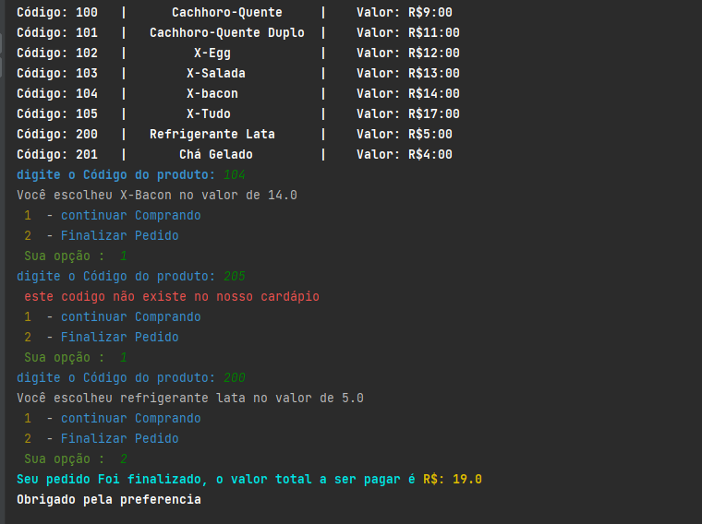
Task: Click the 'Código: 100' text
Action: [x=57, y=13]
